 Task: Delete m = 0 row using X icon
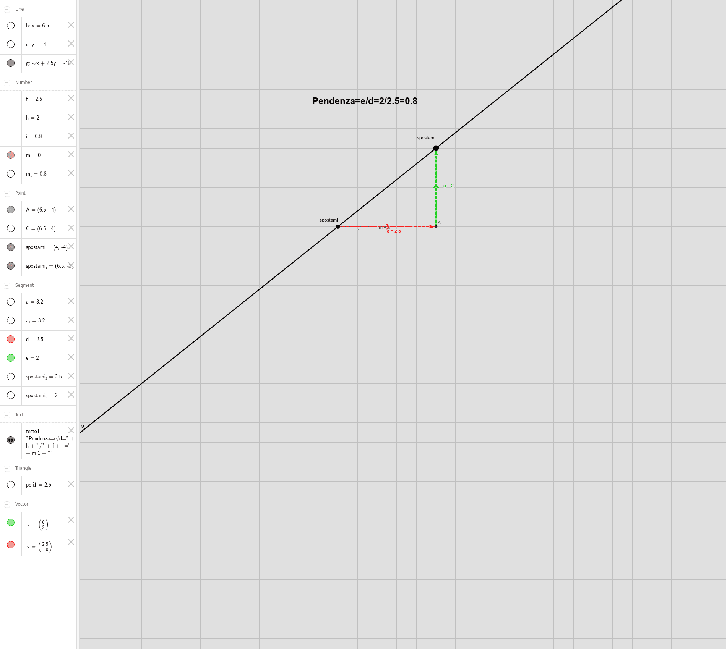(71, 154)
